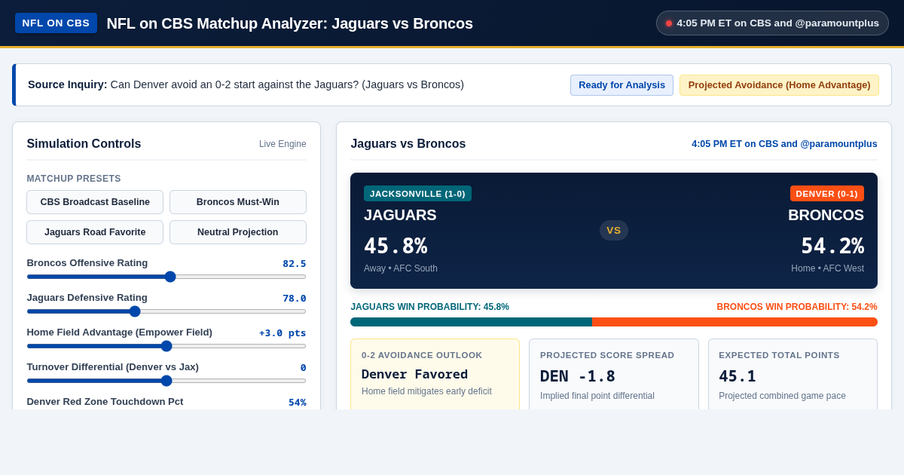Open the Expected Total Points card
904x475 pixels.
[793, 375]
